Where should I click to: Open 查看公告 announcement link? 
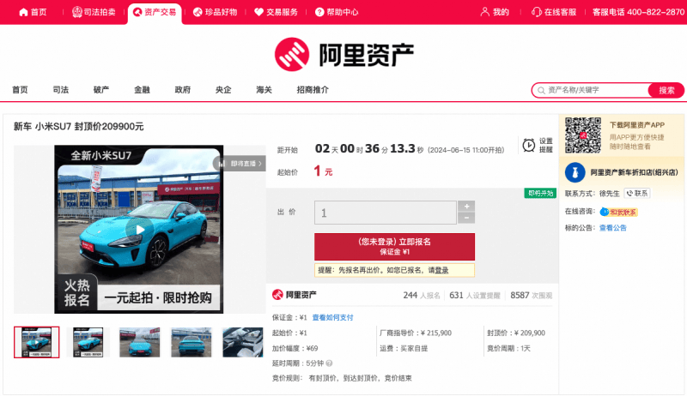[x=613, y=228]
